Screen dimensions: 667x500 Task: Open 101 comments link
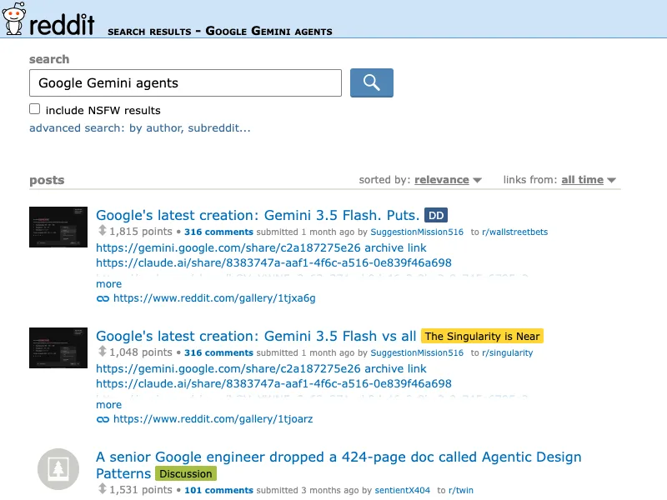point(218,490)
